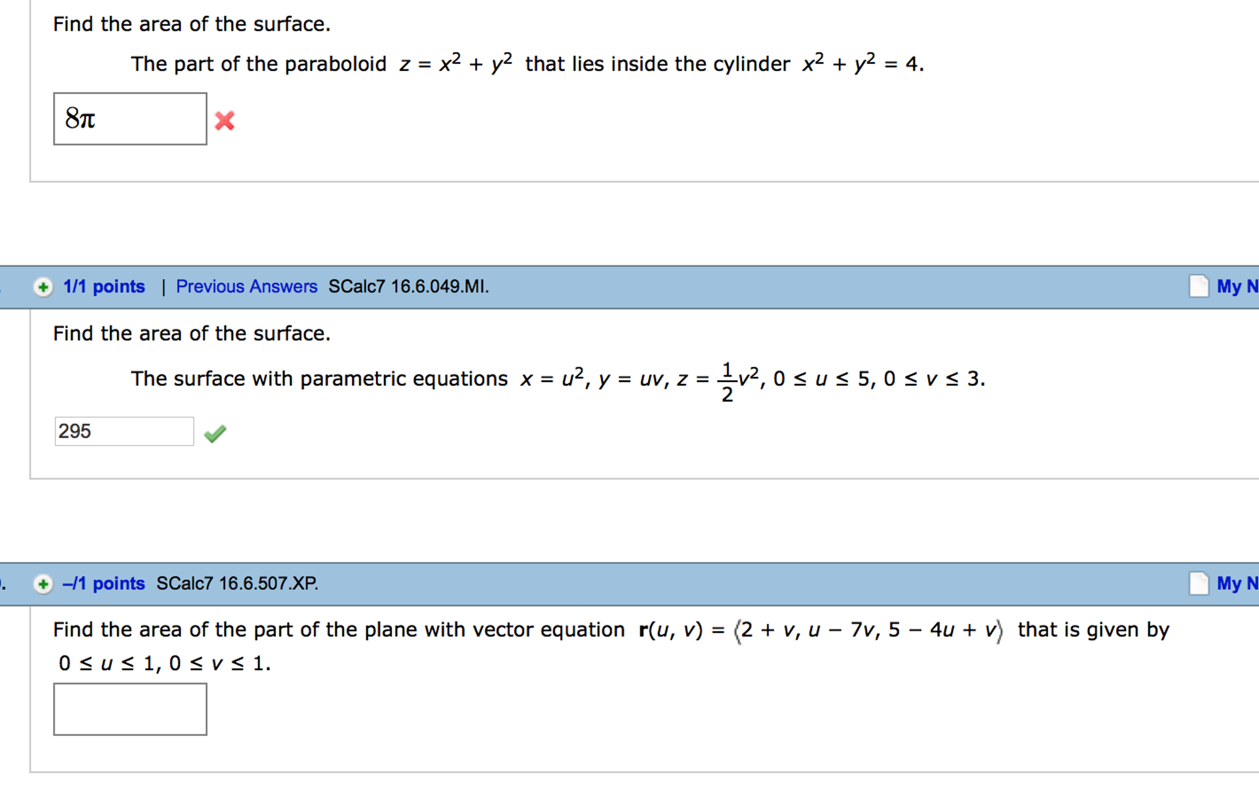The height and width of the screenshot is (805, 1259).
Task: Open the Previous Answers link
Action: click(246, 287)
